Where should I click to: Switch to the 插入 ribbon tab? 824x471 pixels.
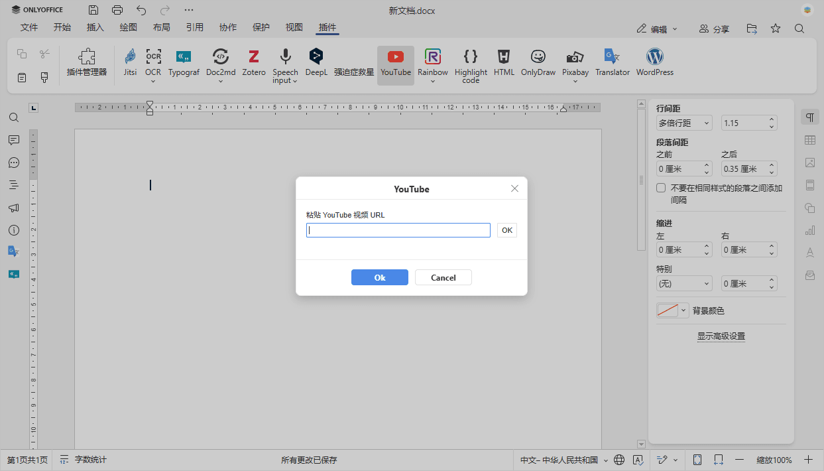pos(95,27)
